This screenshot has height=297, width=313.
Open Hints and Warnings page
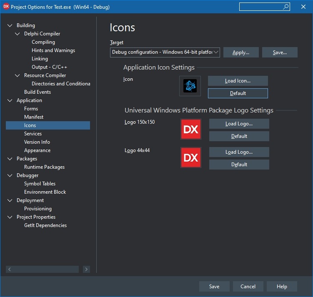(x=53, y=50)
